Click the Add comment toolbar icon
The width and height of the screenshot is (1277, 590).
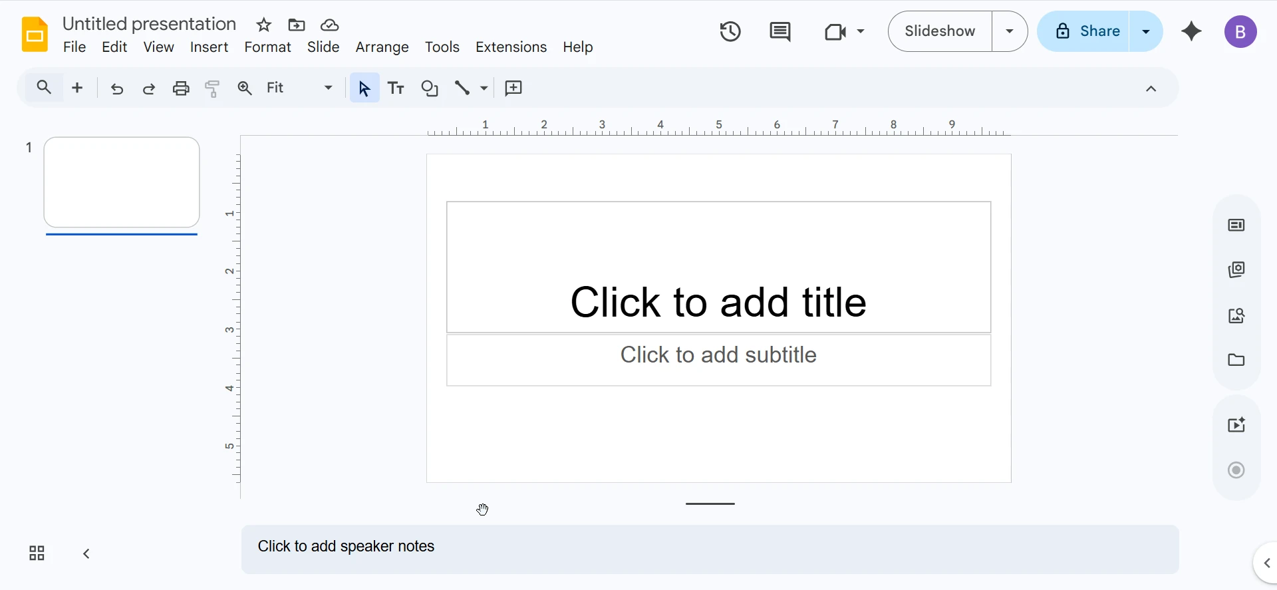pos(513,88)
